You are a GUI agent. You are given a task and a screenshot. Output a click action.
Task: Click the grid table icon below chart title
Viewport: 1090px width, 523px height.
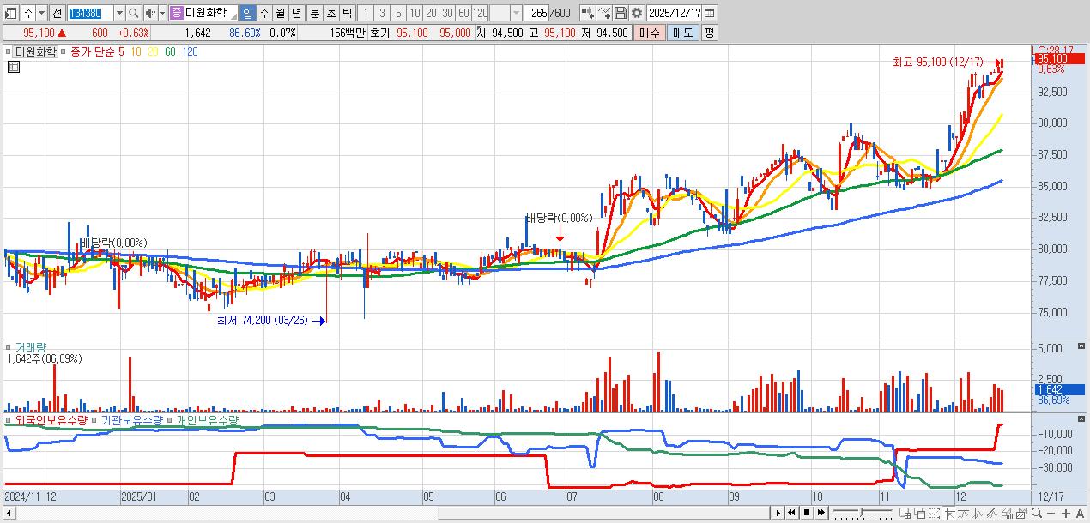13,67
